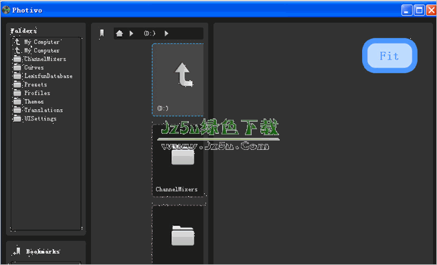The width and height of the screenshot is (437, 265).
Task: Click the bookmark icon beside the path bar
Action: 102,33
